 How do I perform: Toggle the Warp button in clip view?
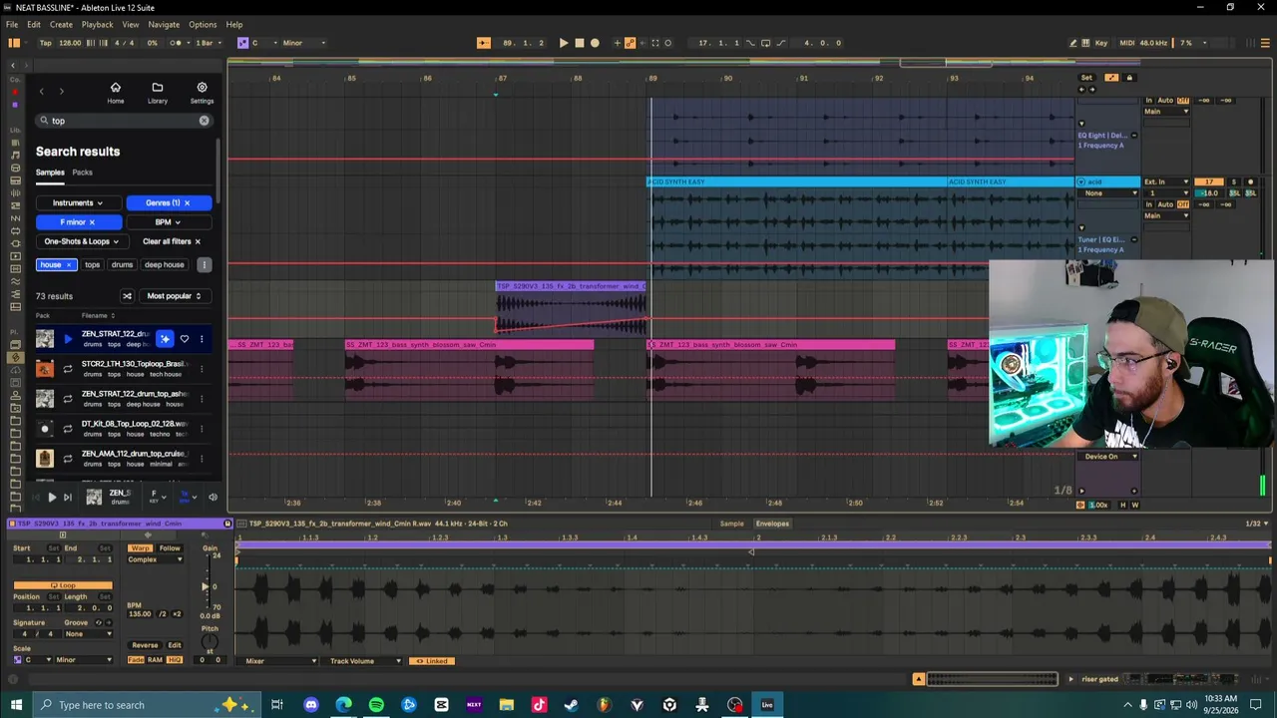click(141, 548)
